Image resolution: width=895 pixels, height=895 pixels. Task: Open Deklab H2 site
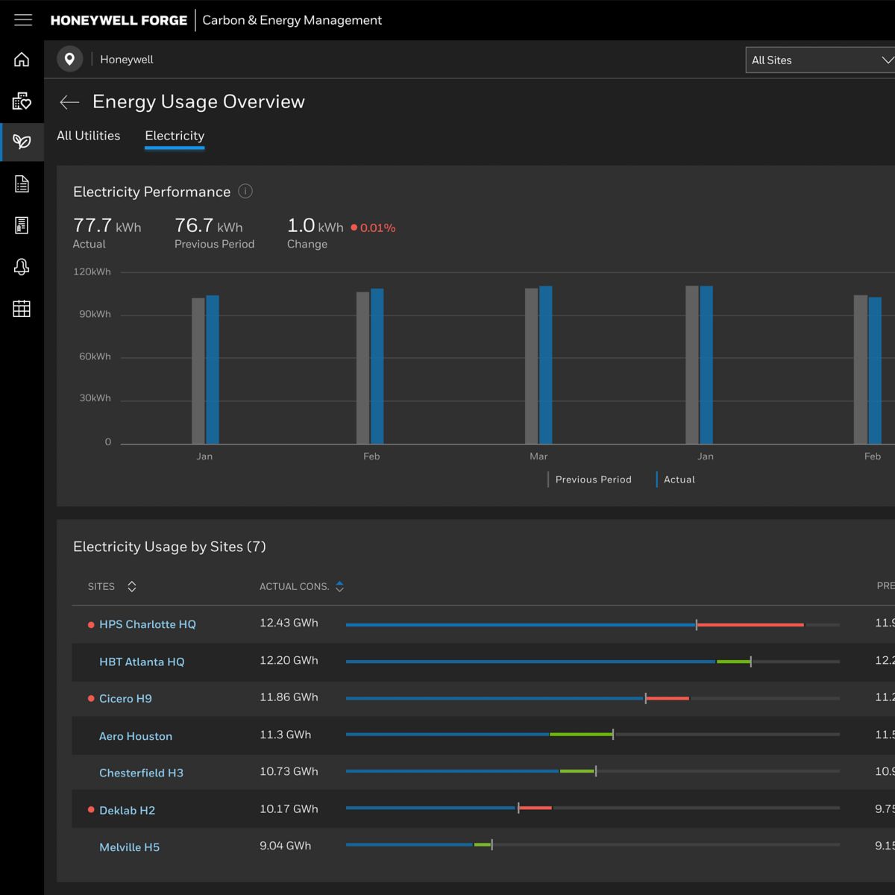[x=127, y=810]
